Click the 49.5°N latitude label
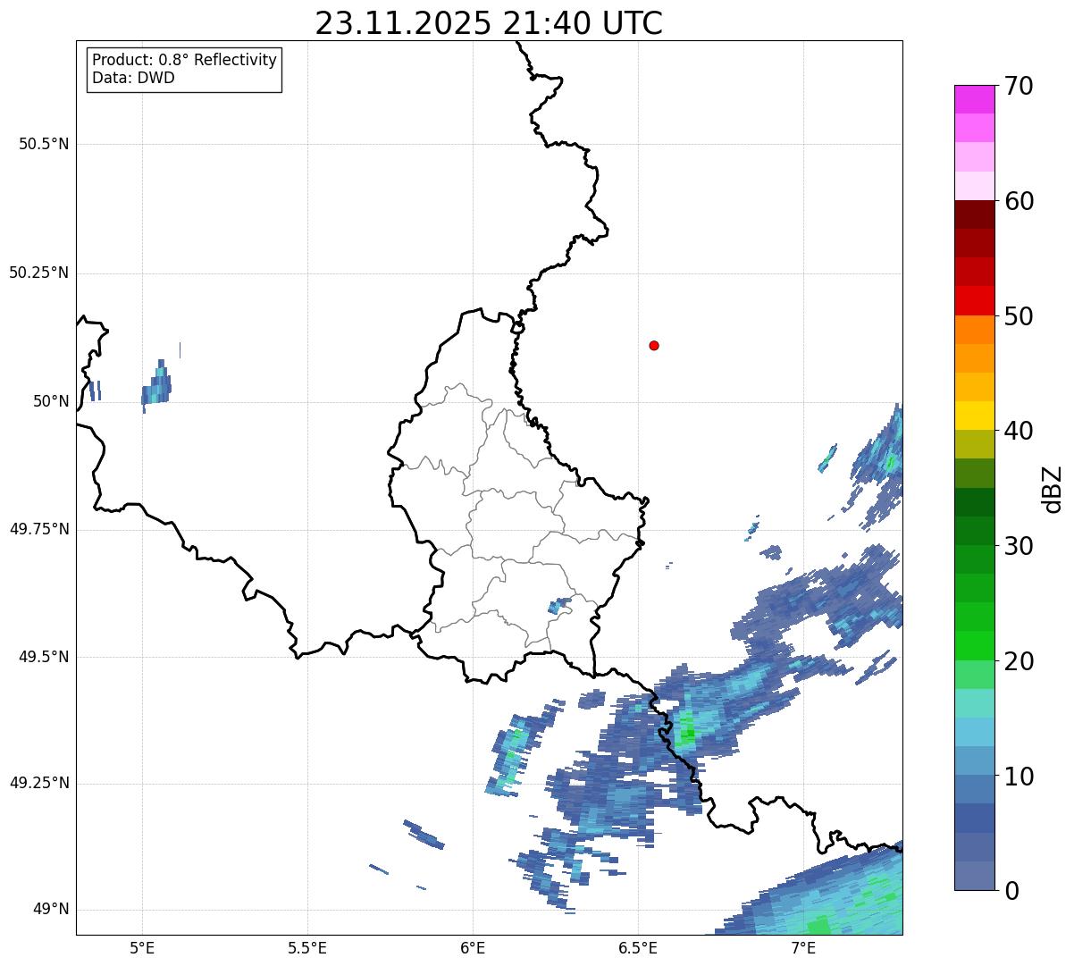 [44, 657]
